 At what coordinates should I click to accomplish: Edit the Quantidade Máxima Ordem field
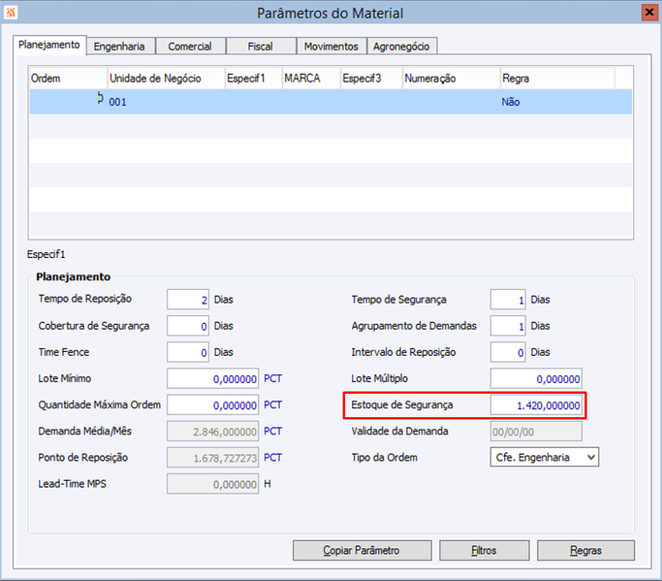[x=213, y=404]
